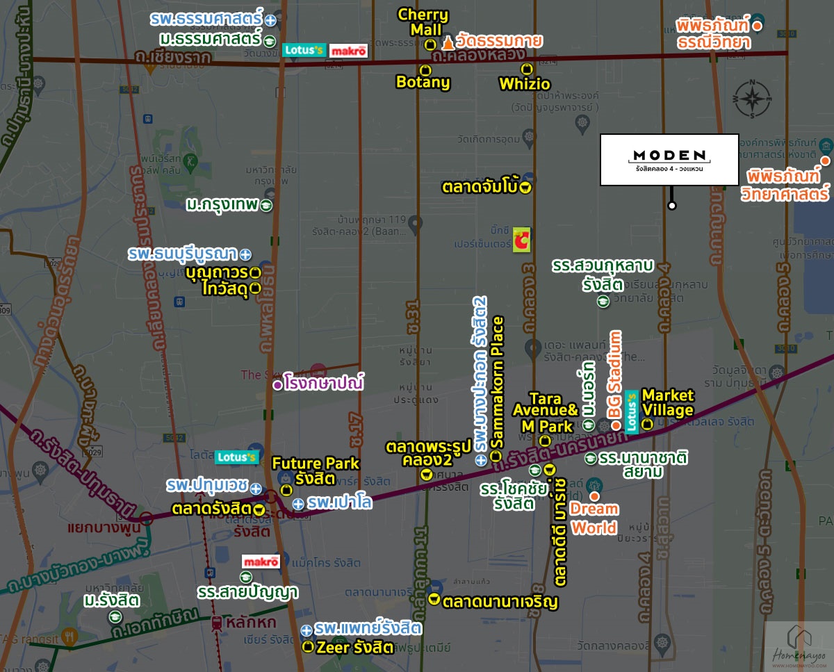The width and height of the screenshot is (834, 672).
Task: Click the "Cherry Mall" label
Action: 423,22
